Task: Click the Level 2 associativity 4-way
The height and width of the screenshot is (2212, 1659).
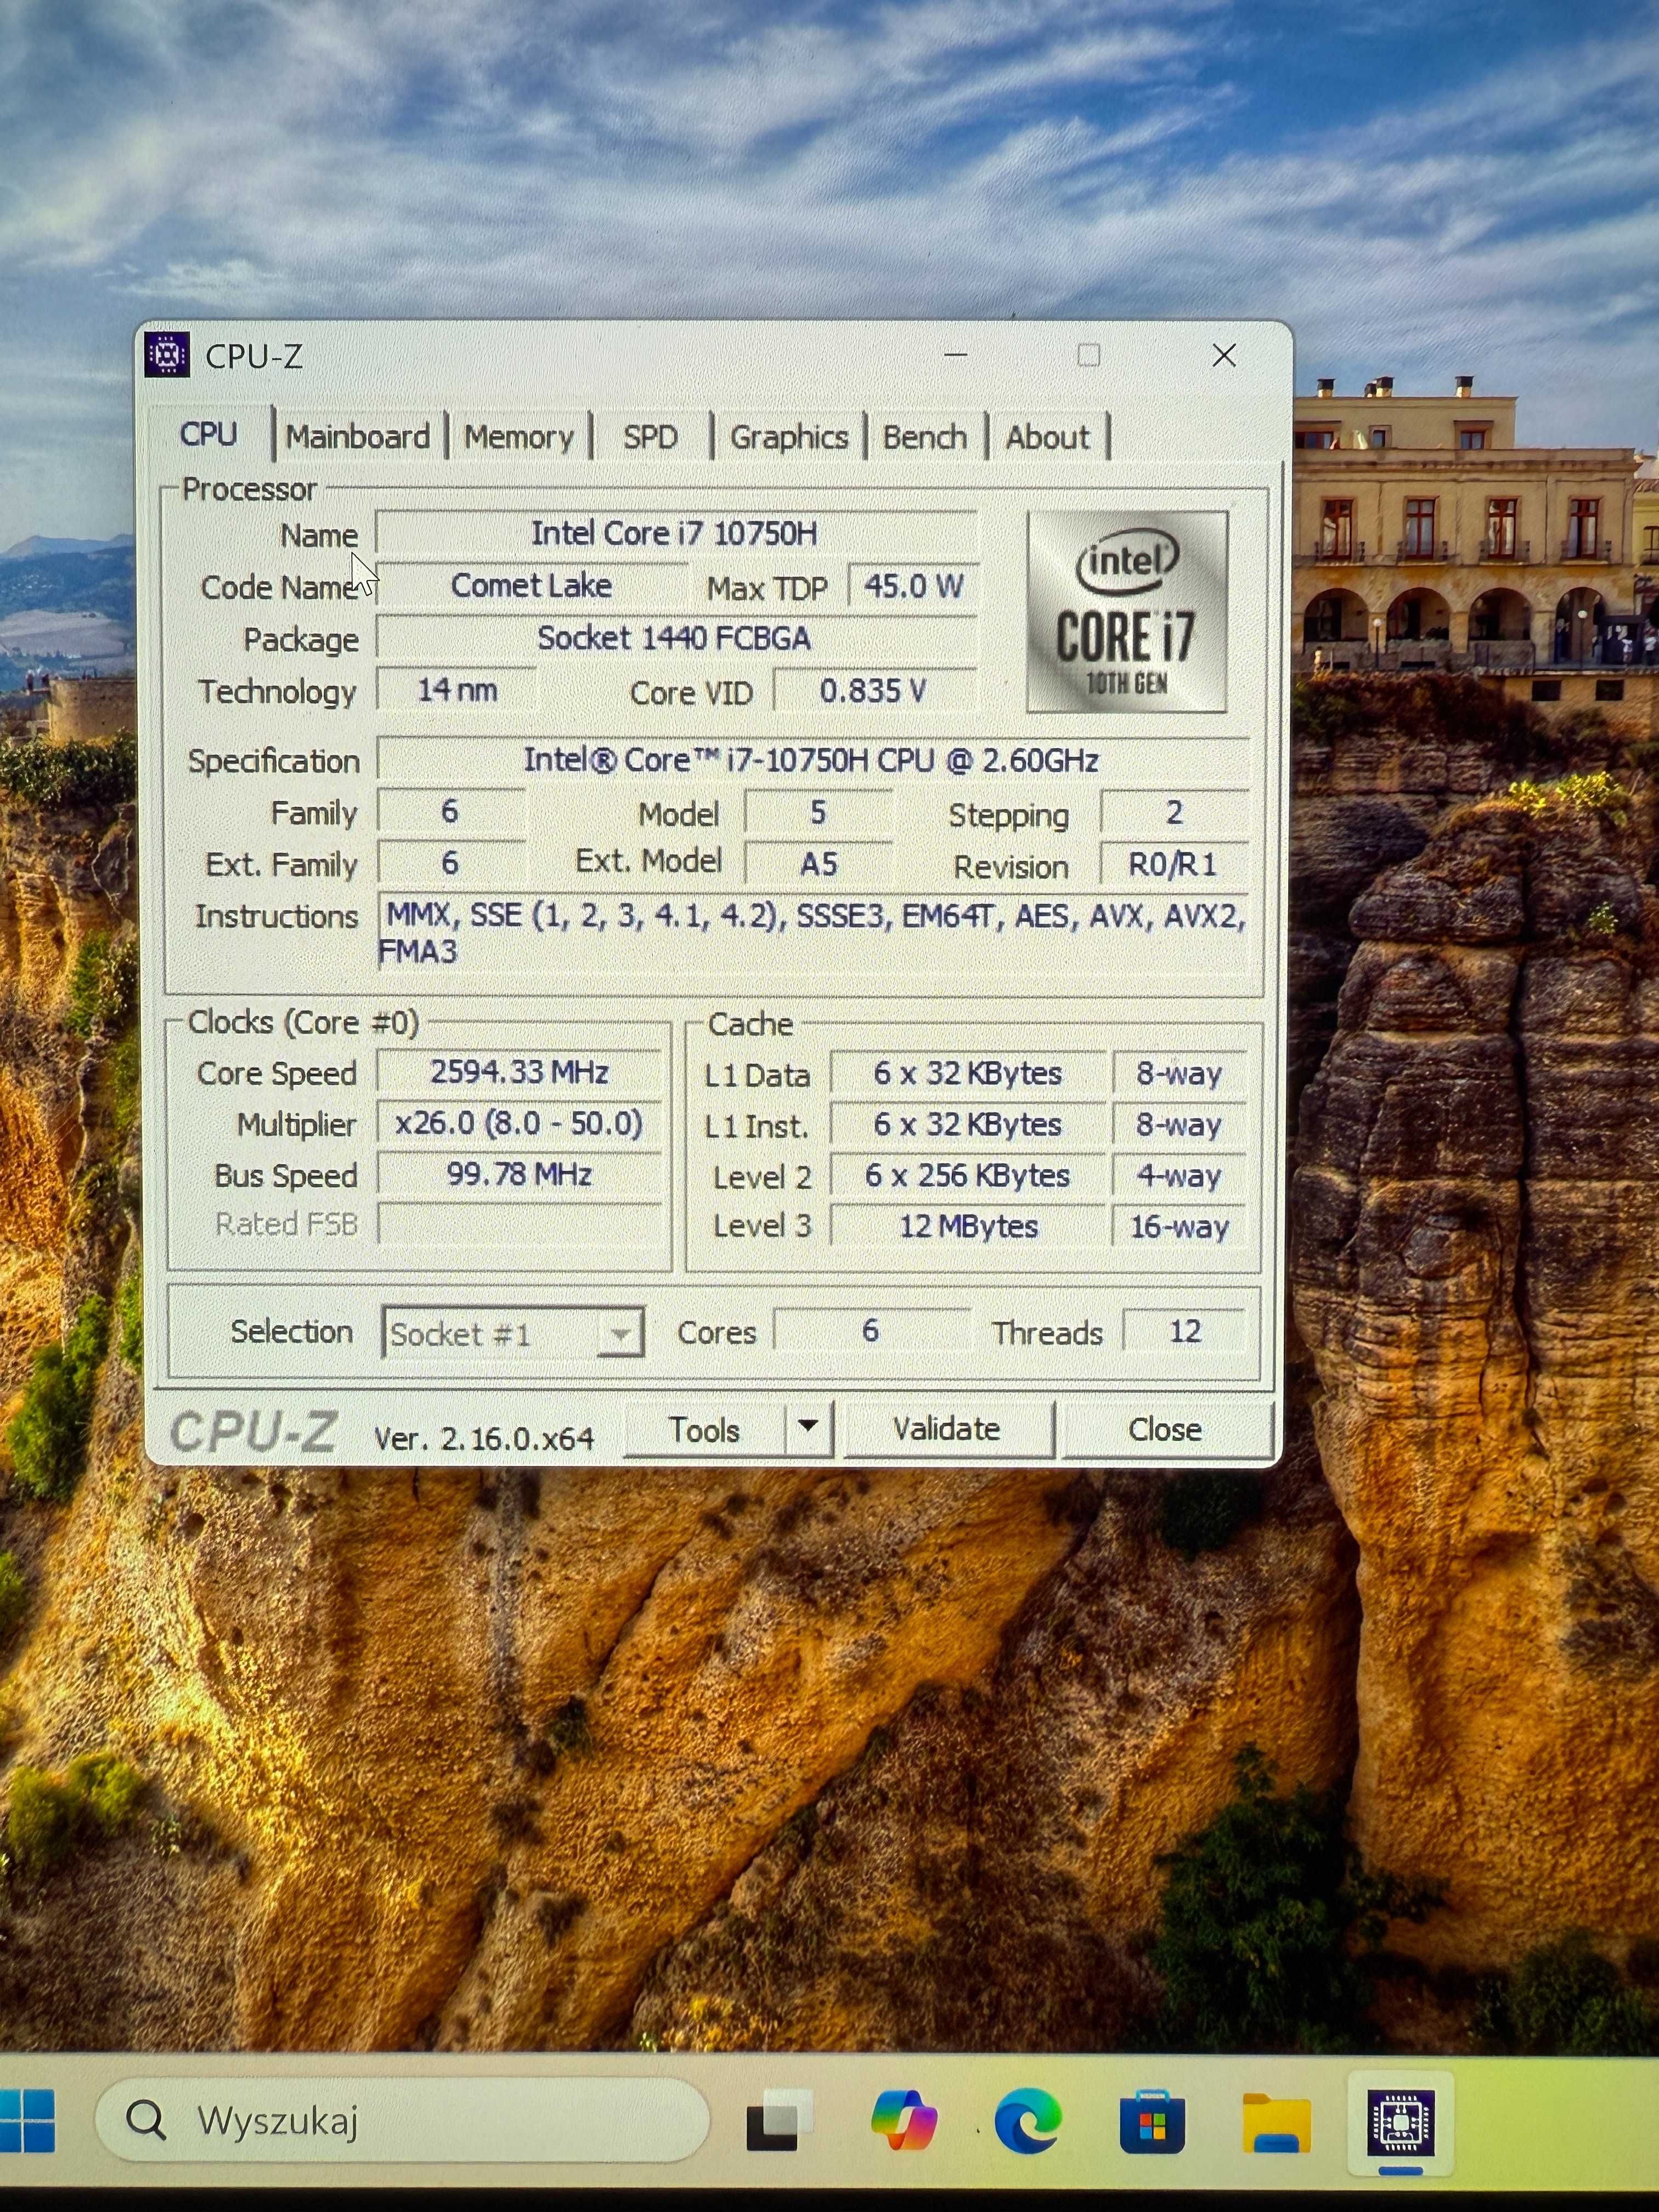Action: click(1180, 1176)
